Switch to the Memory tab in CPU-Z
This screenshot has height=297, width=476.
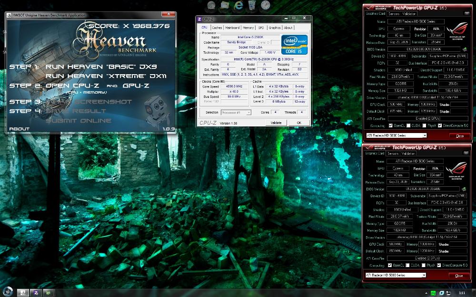[248, 28]
